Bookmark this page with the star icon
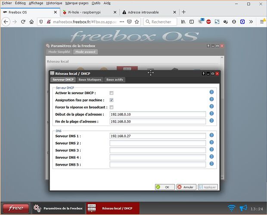The width and height of the screenshot is (267, 215). tap(137, 22)
